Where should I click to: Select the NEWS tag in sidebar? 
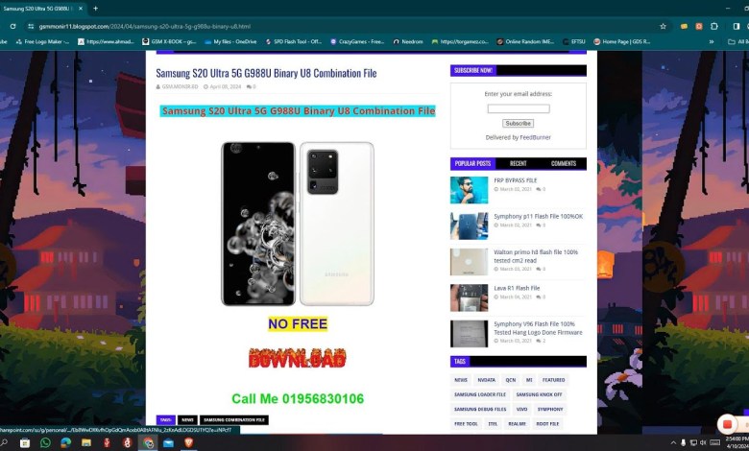[461, 380]
